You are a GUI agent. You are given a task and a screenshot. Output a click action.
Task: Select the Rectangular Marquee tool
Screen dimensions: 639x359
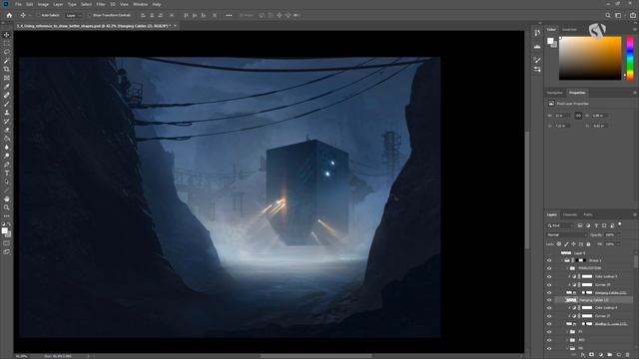click(x=7, y=44)
